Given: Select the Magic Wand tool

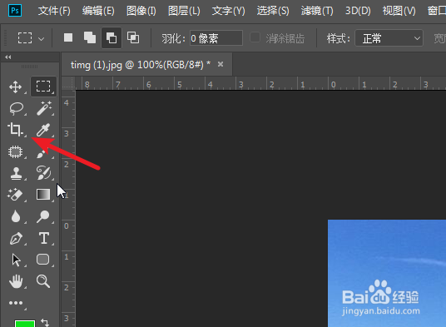Looking at the screenshot, I should 44,108.
